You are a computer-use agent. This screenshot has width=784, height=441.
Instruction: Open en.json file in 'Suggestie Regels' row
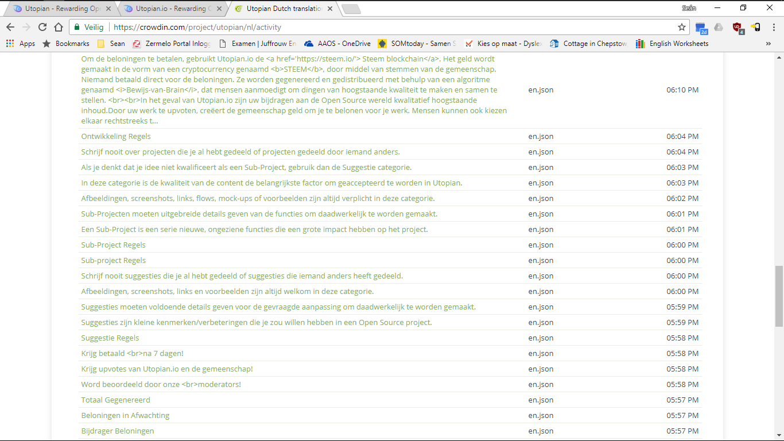click(x=541, y=338)
